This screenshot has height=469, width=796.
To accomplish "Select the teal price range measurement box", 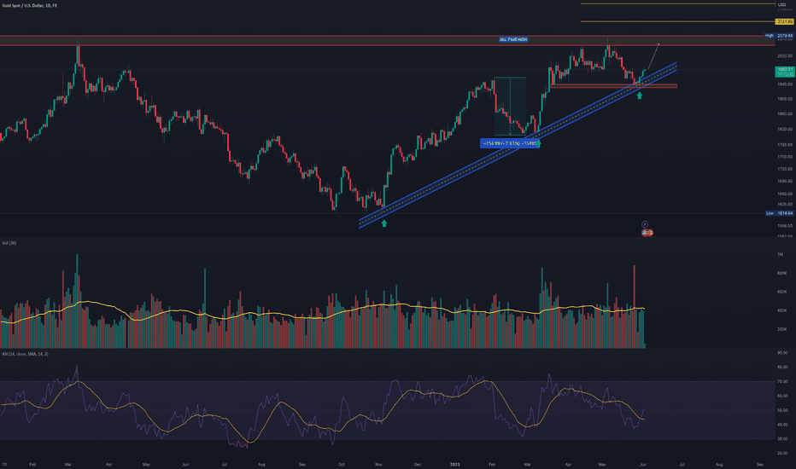I will pos(510,107).
